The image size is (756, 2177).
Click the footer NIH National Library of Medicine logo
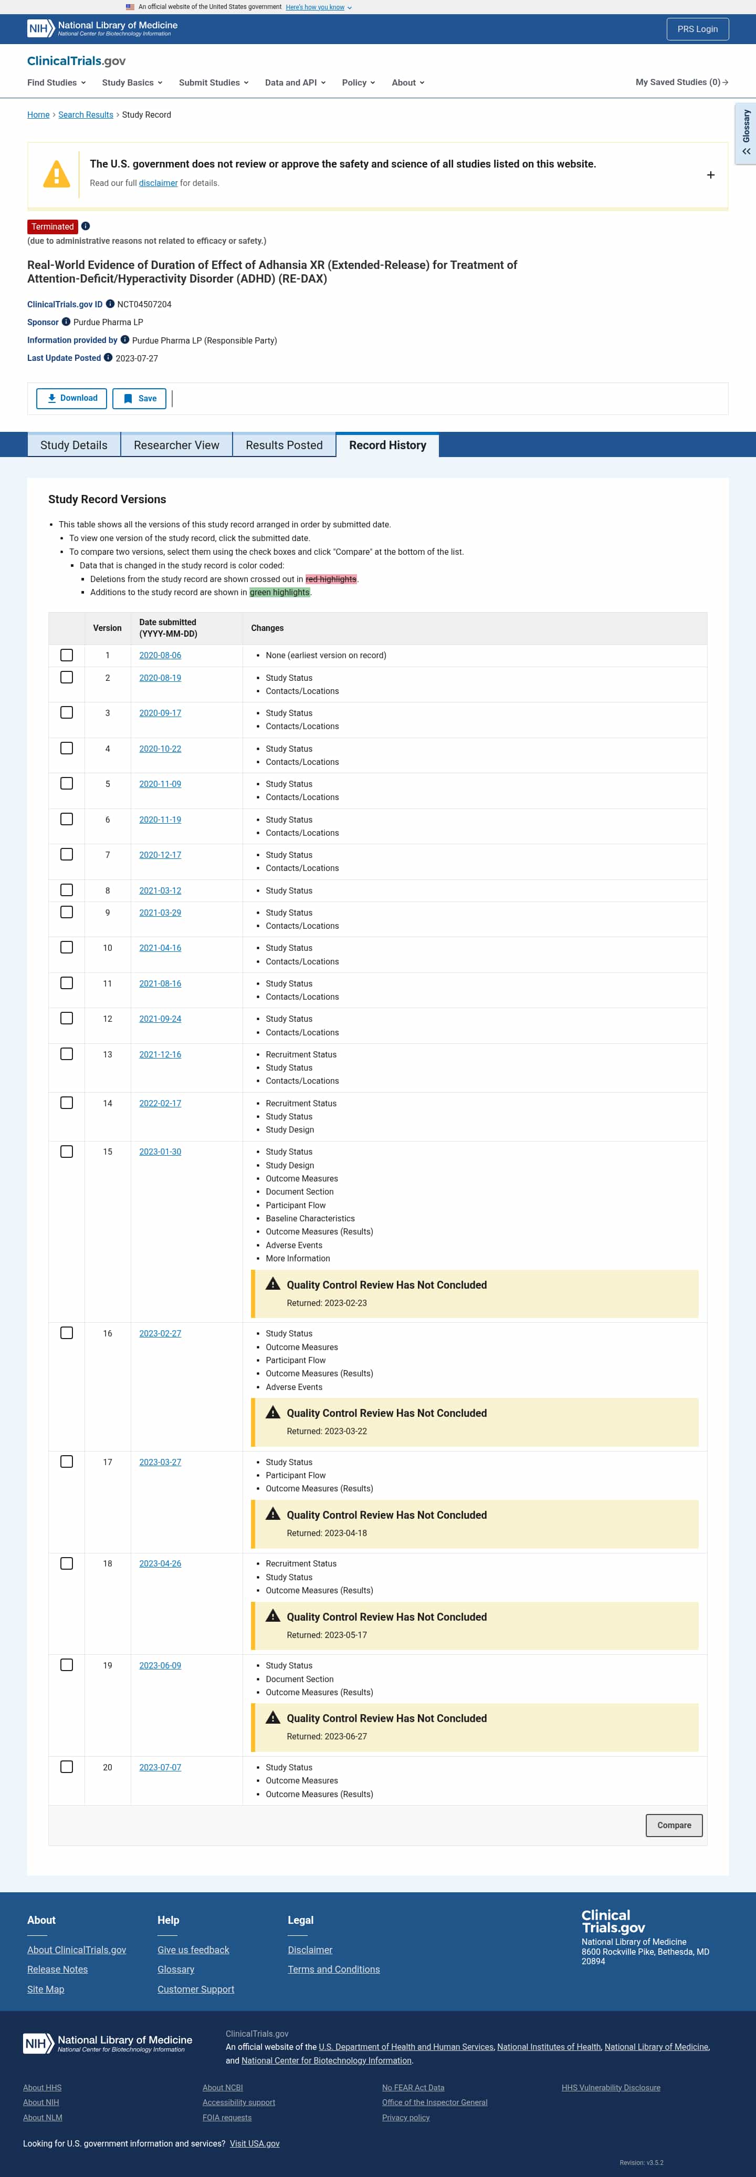tap(107, 2044)
